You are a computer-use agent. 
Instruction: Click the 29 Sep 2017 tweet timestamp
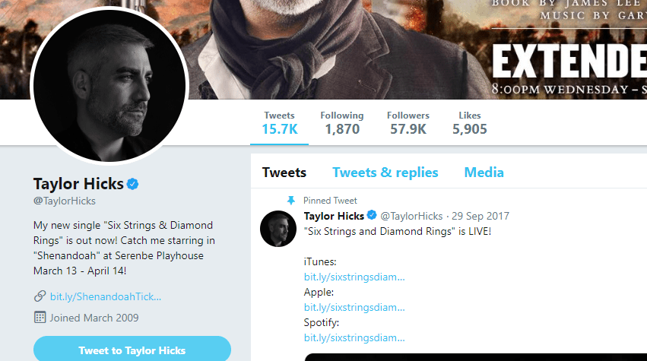click(x=482, y=216)
